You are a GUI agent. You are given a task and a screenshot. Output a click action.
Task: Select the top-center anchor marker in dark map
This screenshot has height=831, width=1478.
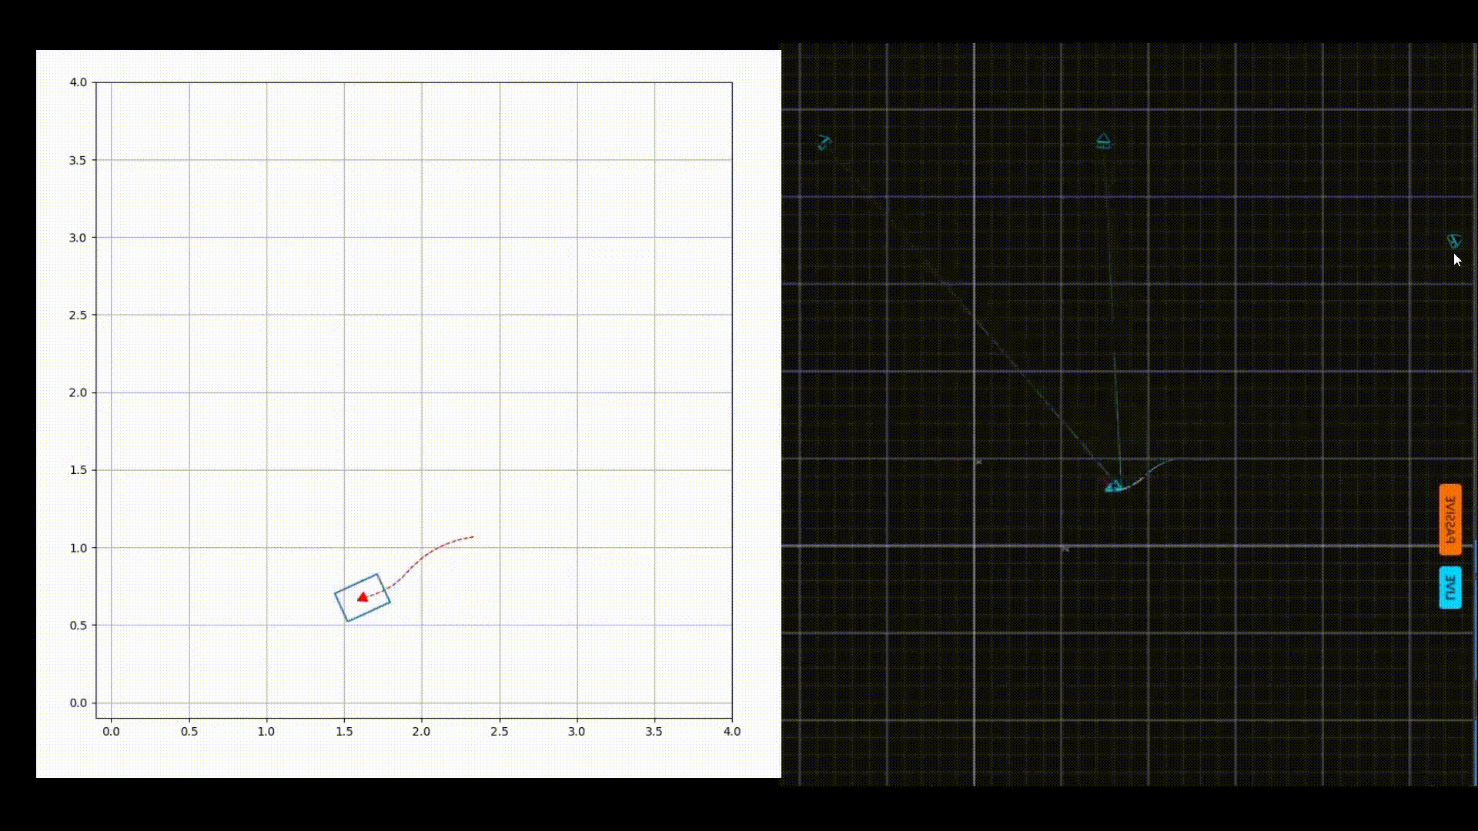[x=1103, y=142]
